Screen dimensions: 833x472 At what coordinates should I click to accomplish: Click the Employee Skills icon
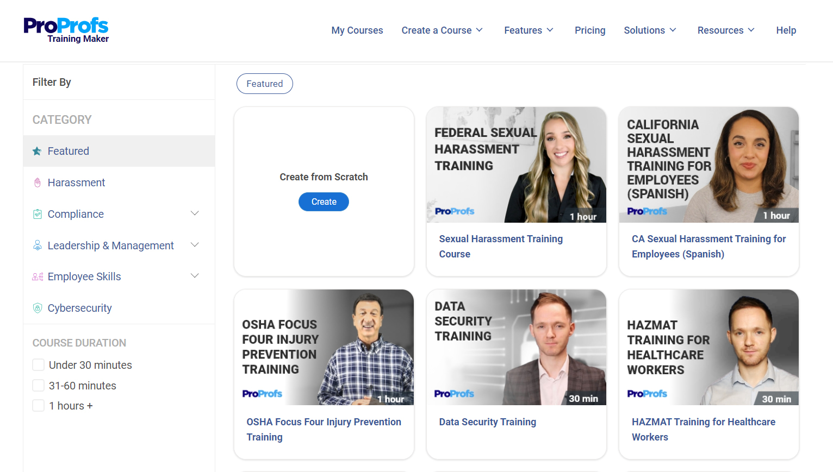[x=38, y=277]
